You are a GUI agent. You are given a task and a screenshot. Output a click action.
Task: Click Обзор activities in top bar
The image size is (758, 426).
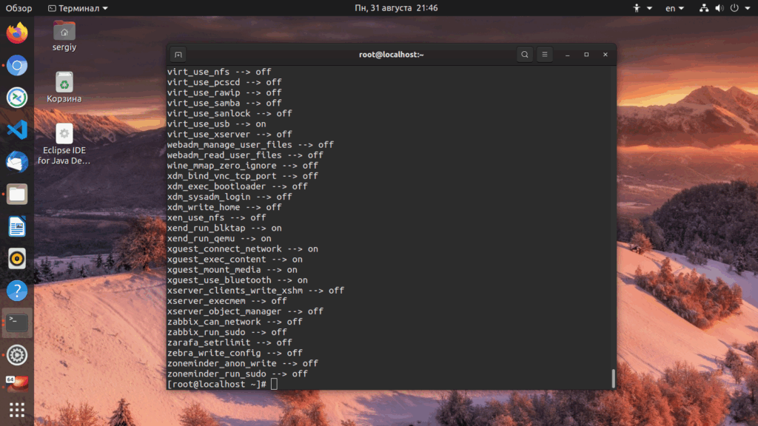19,8
